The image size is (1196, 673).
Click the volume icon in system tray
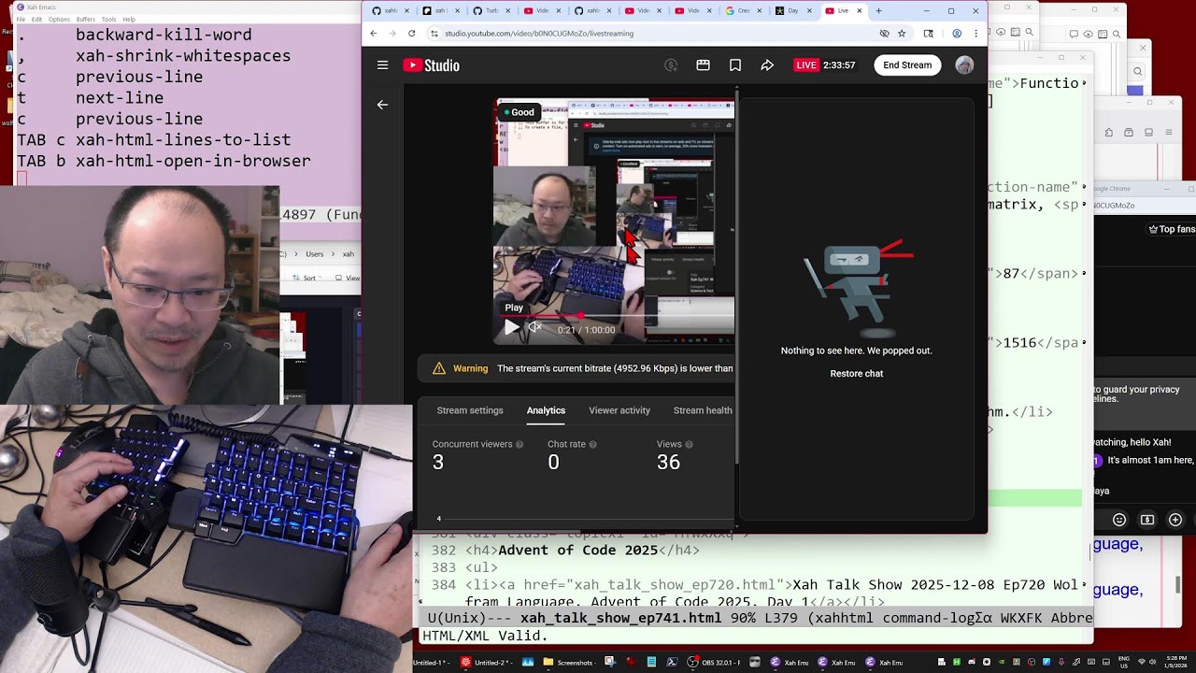click(1152, 663)
